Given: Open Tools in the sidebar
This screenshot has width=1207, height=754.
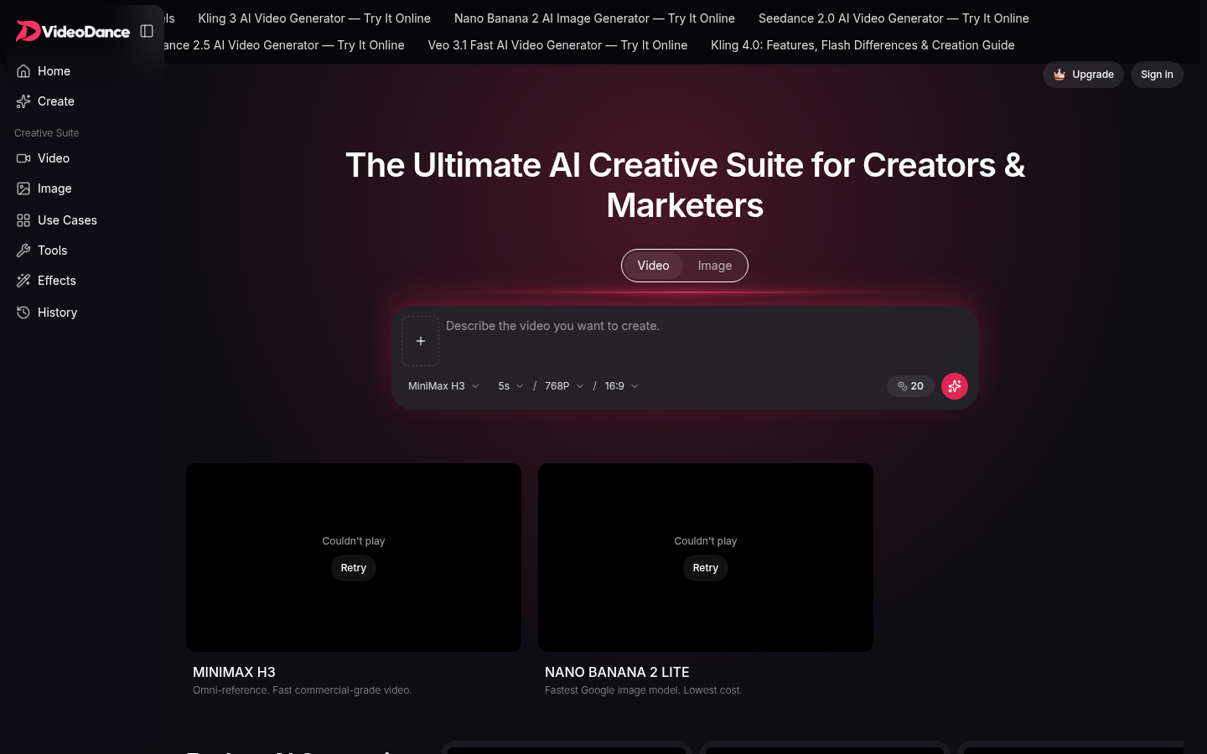Looking at the screenshot, I should coord(82,250).
